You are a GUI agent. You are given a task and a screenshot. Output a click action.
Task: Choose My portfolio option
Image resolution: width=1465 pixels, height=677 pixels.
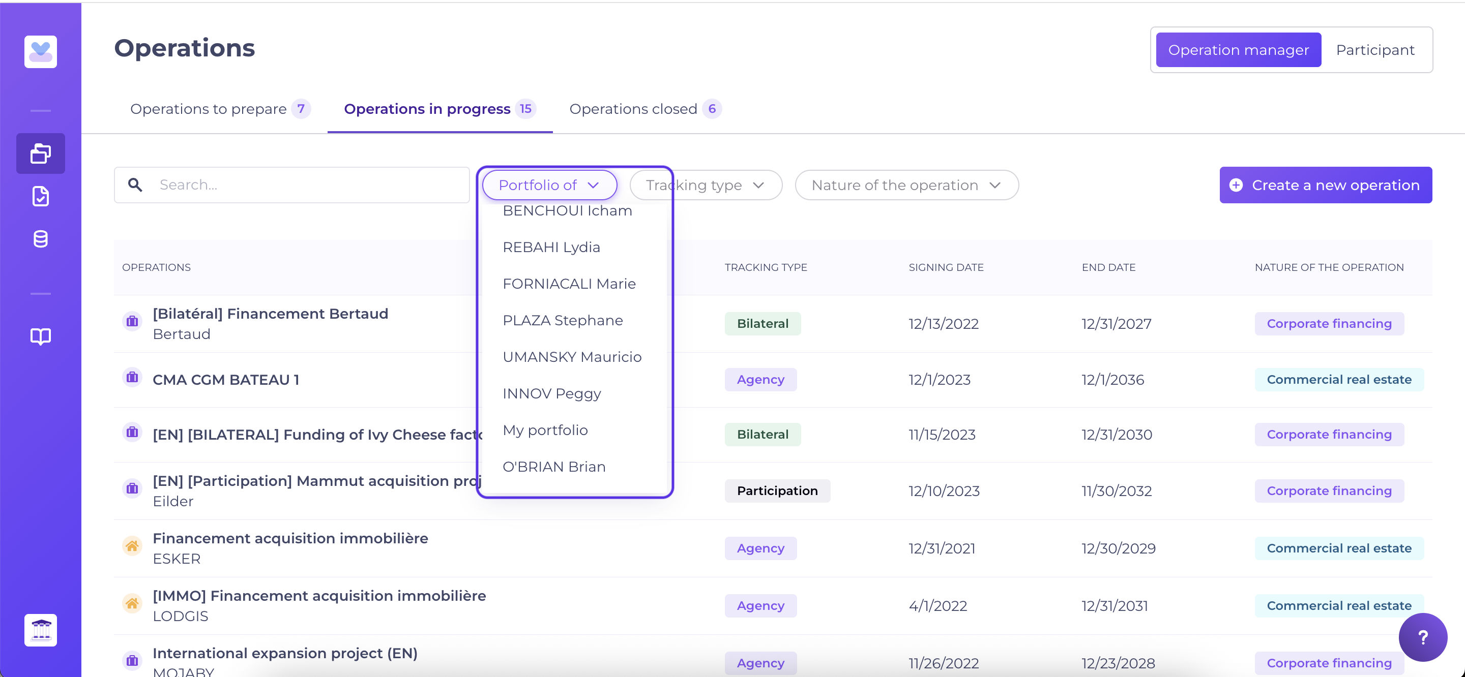[x=574, y=430]
